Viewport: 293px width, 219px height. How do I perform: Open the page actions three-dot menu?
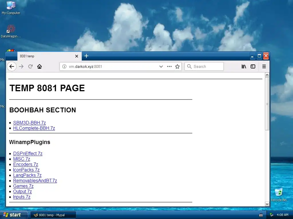169,66
